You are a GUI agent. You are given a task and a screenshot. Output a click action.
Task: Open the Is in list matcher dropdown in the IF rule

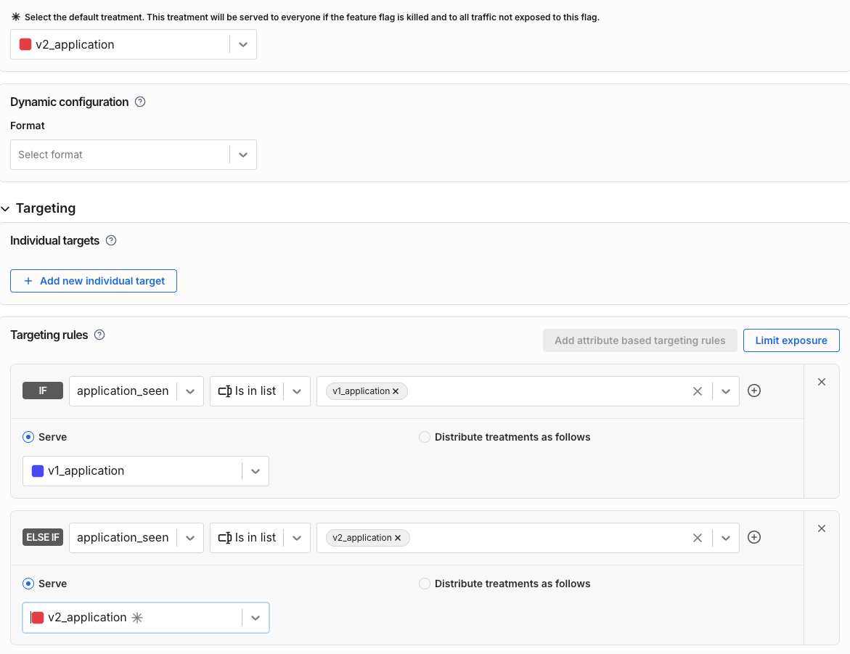click(x=296, y=391)
